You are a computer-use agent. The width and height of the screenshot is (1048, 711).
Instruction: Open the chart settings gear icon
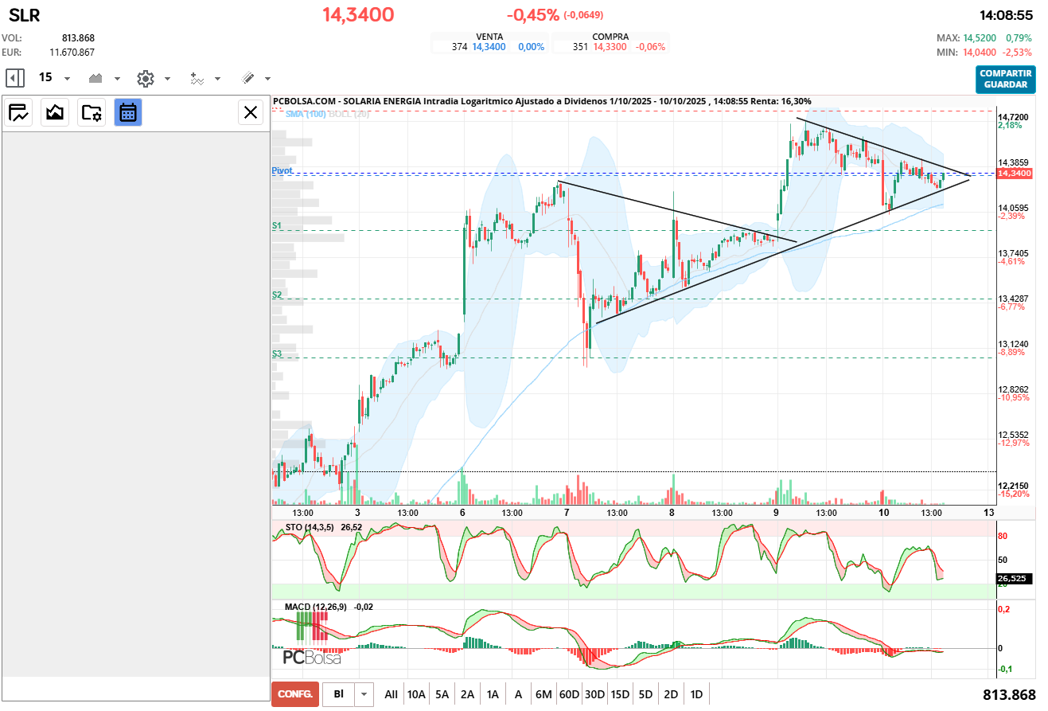145,78
